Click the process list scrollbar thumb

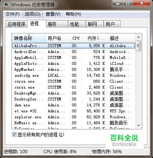pos(139,46)
